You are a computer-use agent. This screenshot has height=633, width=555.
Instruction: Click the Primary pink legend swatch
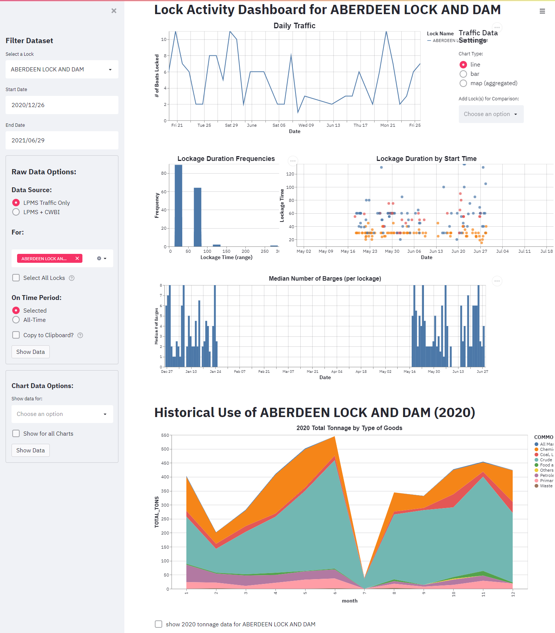point(536,481)
